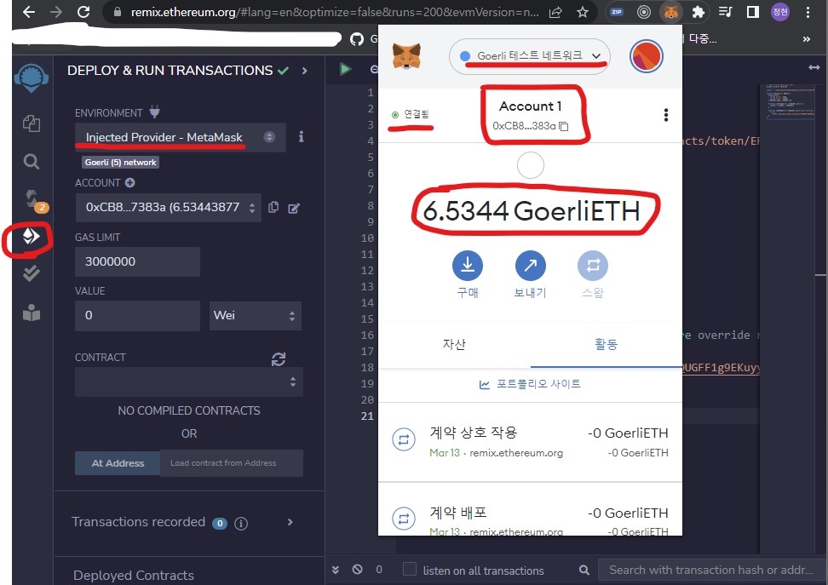The image size is (828, 585).
Task: Refresh the contract list icon
Action: [x=279, y=359]
